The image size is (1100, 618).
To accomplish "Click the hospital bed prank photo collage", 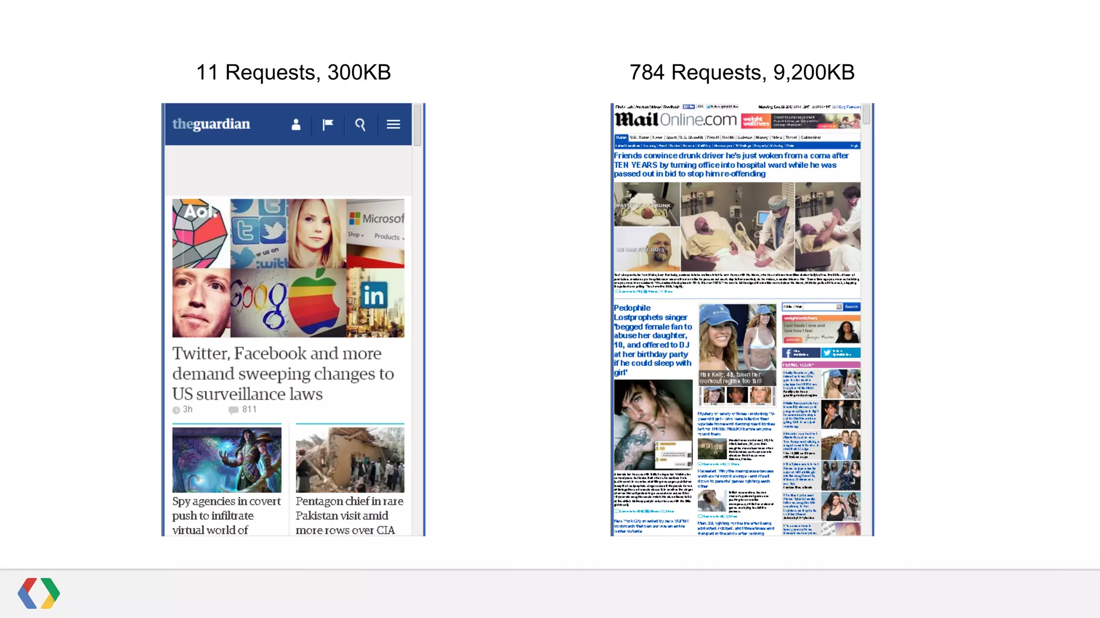I will pyautogui.click(x=737, y=226).
